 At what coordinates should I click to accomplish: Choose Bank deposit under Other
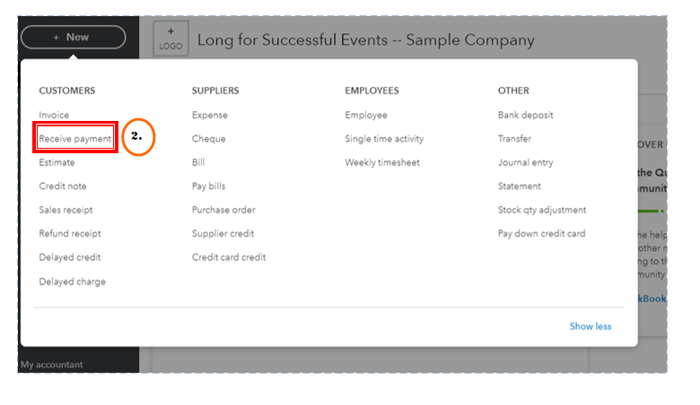[x=525, y=115]
